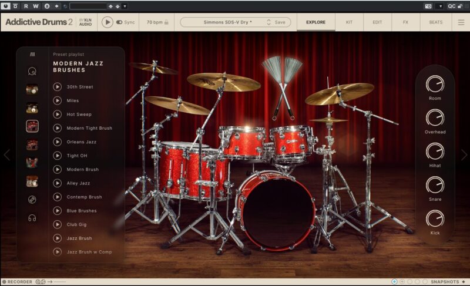Preview the Modern Tight Brush preset
Image resolution: width=470 pixels, height=286 pixels.
57,128
